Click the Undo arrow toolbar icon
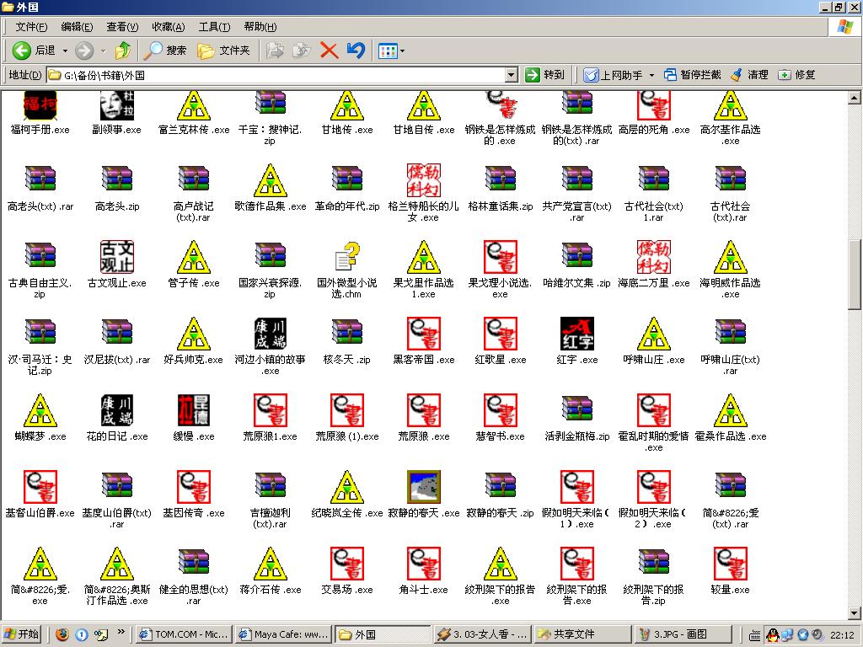Image resolution: width=863 pixels, height=647 pixels. tap(356, 51)
